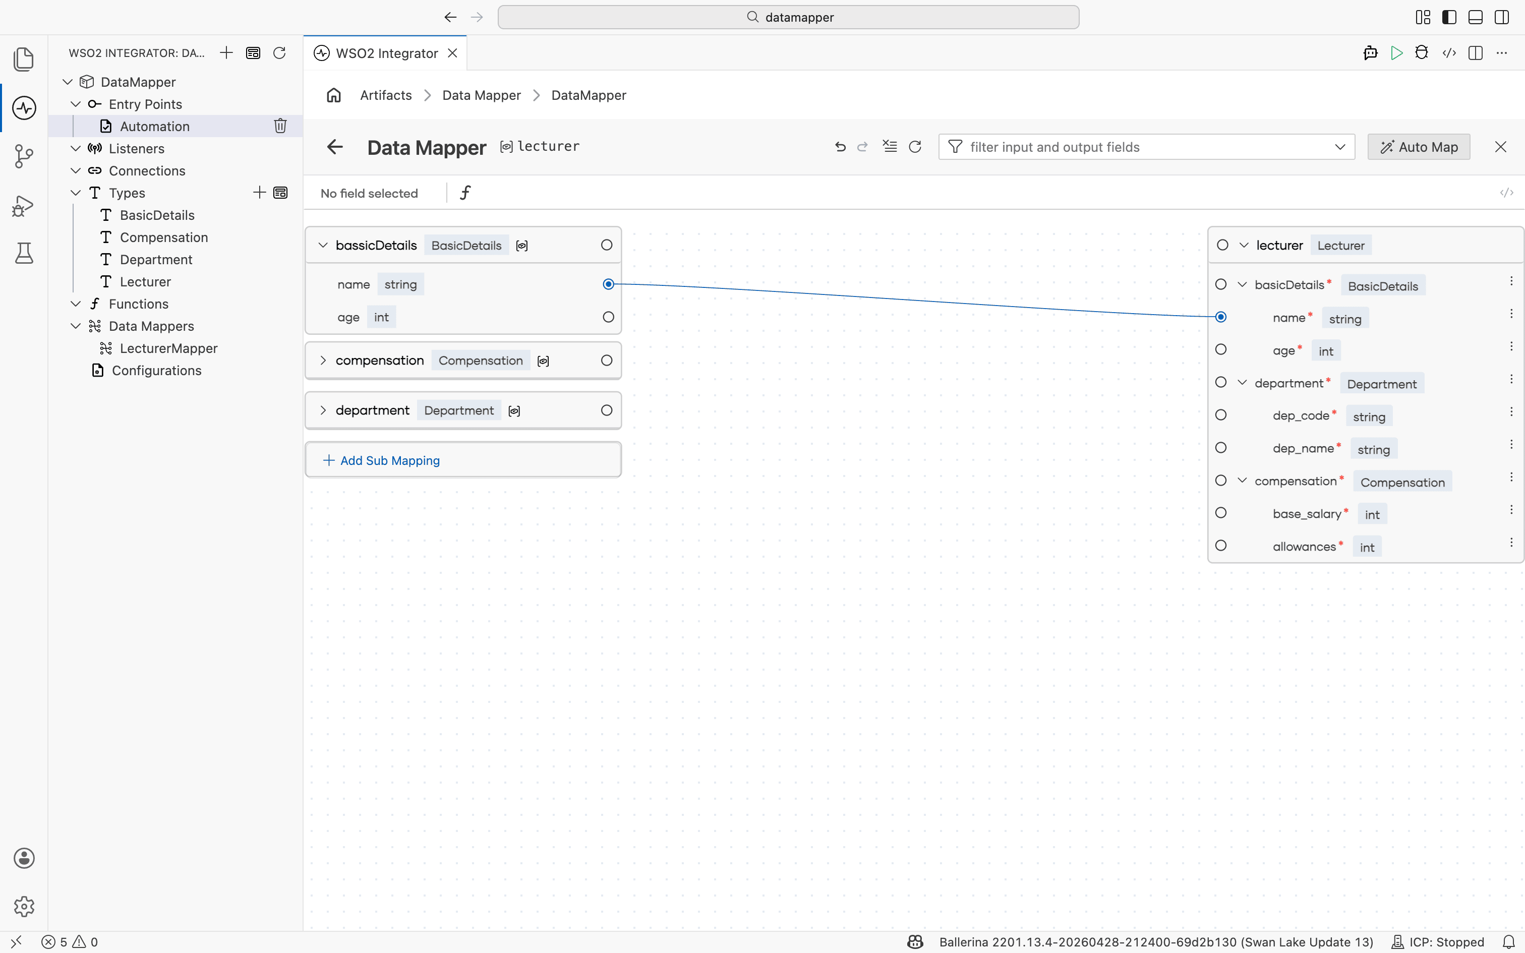Viewport: 1525px width, 953px height.
Task: Redo the mapping change
Action: 863,147
